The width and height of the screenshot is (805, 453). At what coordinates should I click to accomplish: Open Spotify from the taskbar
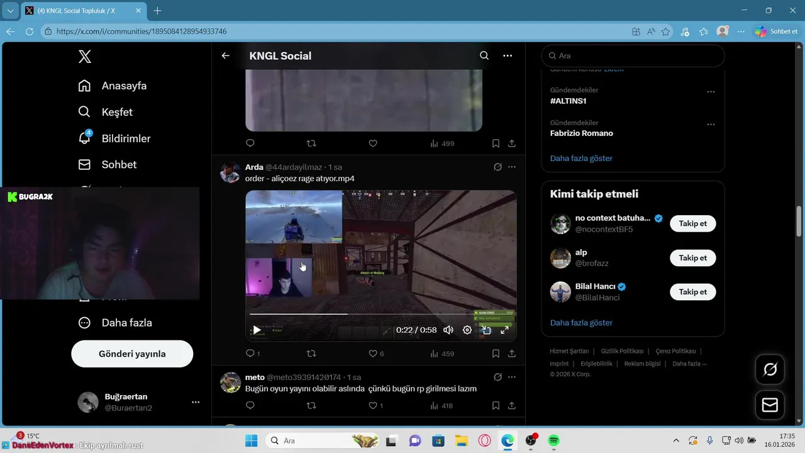(x=553, y=440)
